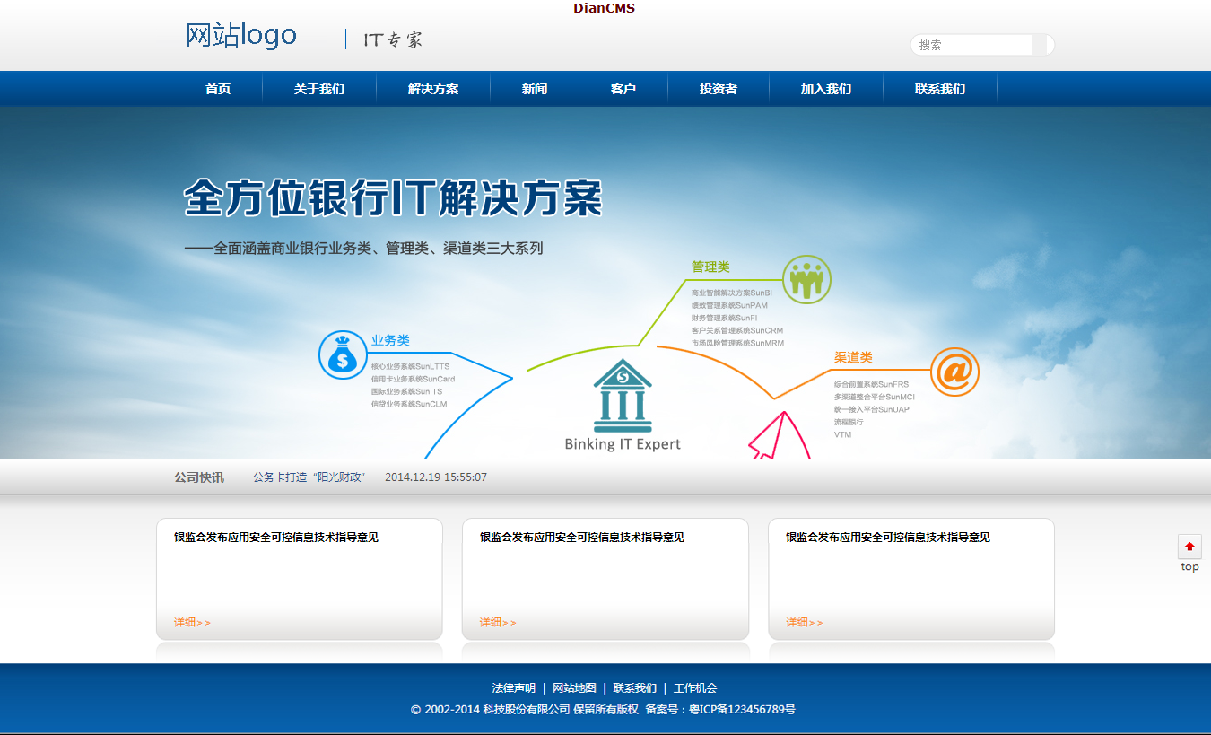The image size is (1211, 735).
Task: Click the first 详细>> detail link
Action: [x=188, y=621]
